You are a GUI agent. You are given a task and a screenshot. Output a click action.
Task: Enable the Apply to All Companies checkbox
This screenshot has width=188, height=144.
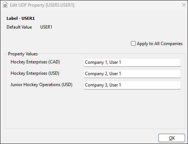(133, 44)
